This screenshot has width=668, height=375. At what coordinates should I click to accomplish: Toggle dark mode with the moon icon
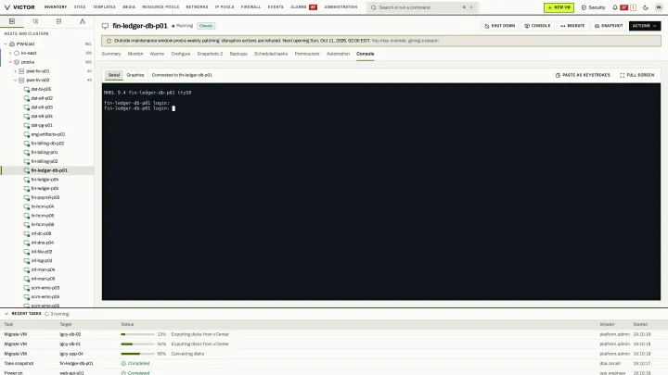[646, 7]
